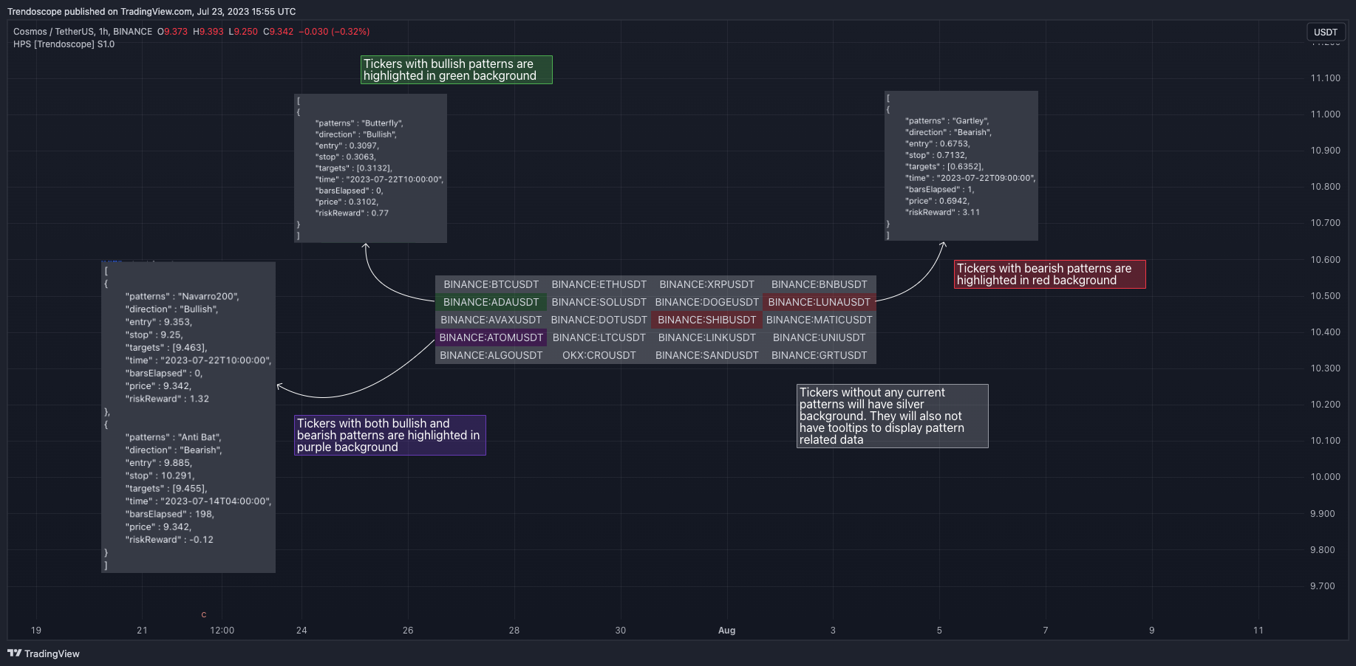Viewport: 1356px width, 666px height.
Task: Click the purple BINANCE:ATOMUSDT cell
Action: pyautogui.click(x=491, y=337)
